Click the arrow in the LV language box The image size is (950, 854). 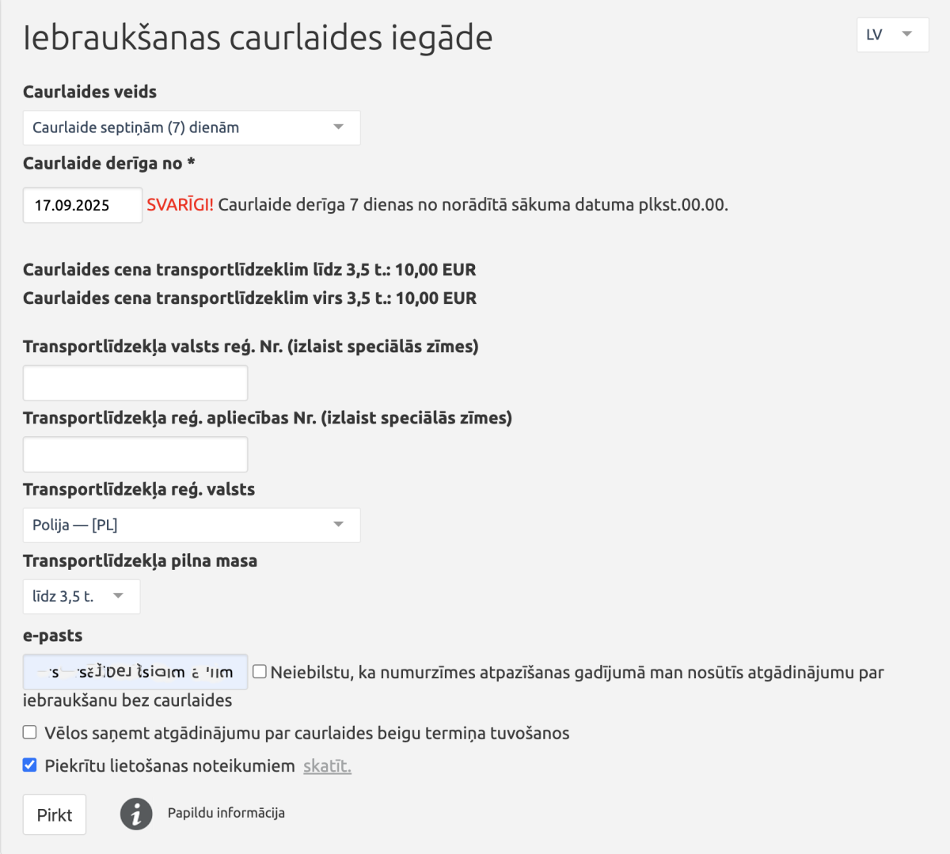coord(907,34)
